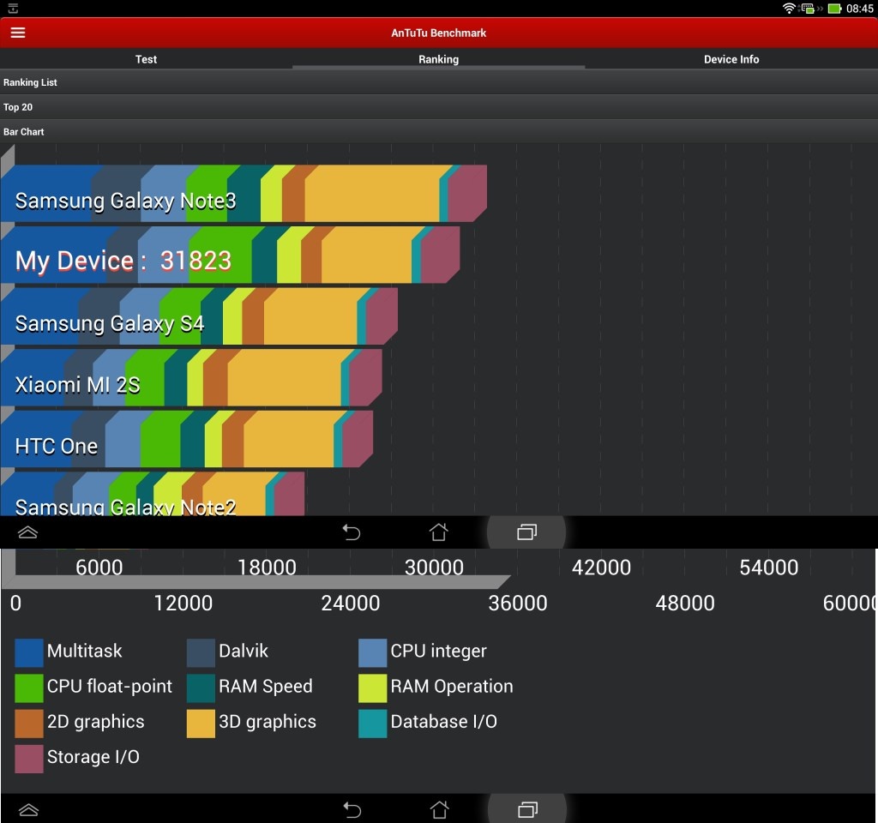Viewport: 878px width, 823px height.
Task: Click the 08:45 clock
Action: point(859,9)
